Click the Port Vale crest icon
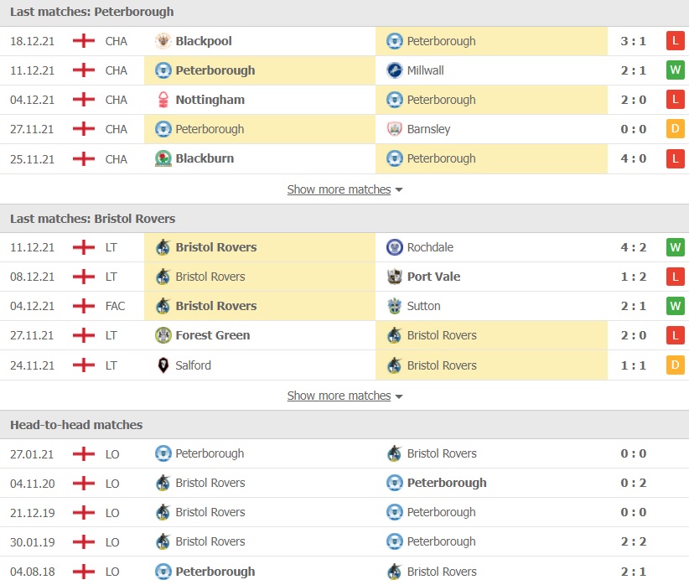 pos(395,277)
